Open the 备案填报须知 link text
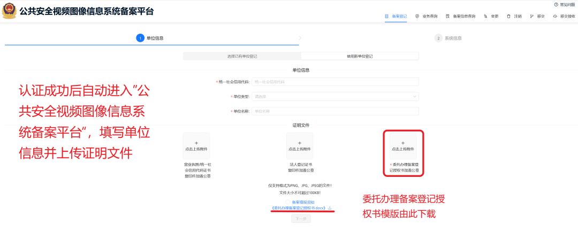 [x=303, y=201]
